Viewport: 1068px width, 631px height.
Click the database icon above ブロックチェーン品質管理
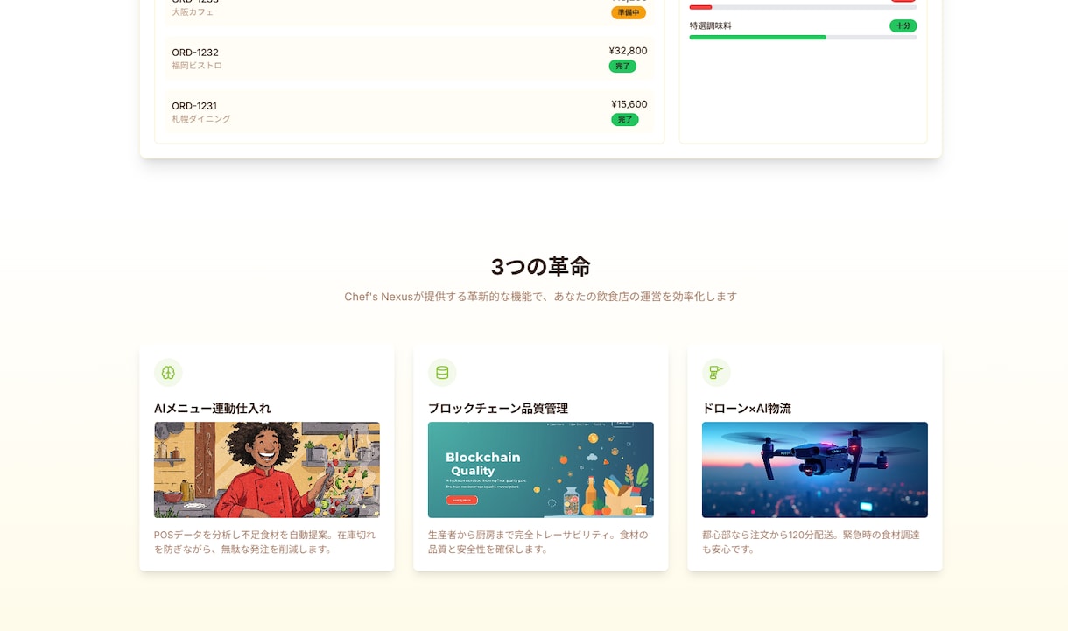(442, 373)
